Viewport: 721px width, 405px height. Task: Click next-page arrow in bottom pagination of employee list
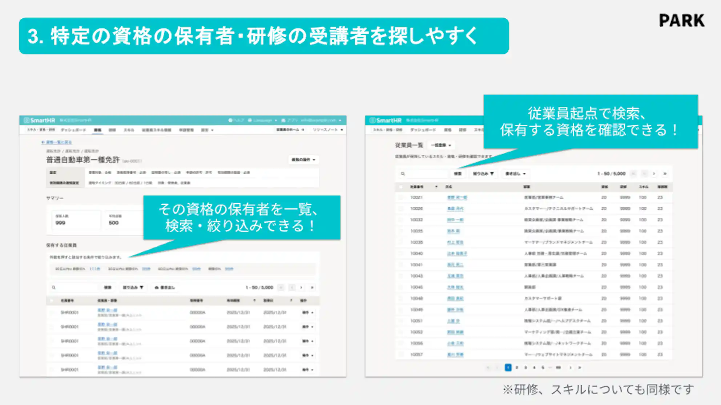[x=571, y=368]
